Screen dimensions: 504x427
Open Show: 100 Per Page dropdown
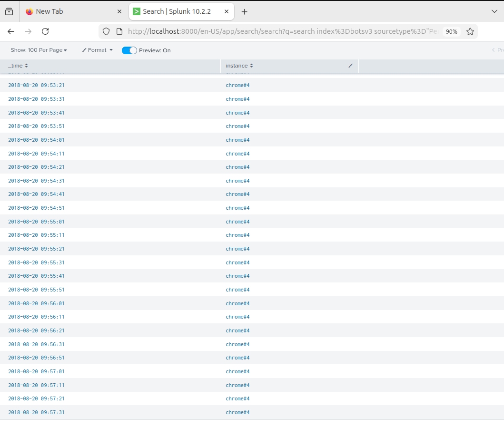click(39, 50)
